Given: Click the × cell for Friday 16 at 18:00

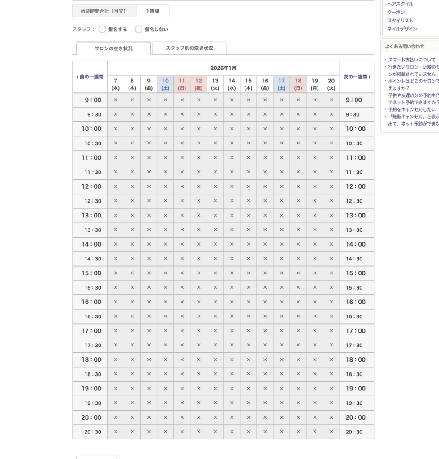Looking at the screenshot, I should (265, 359).
